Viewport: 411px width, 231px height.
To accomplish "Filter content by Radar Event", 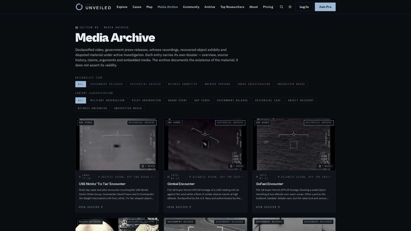I will click(x=178, y=100).
